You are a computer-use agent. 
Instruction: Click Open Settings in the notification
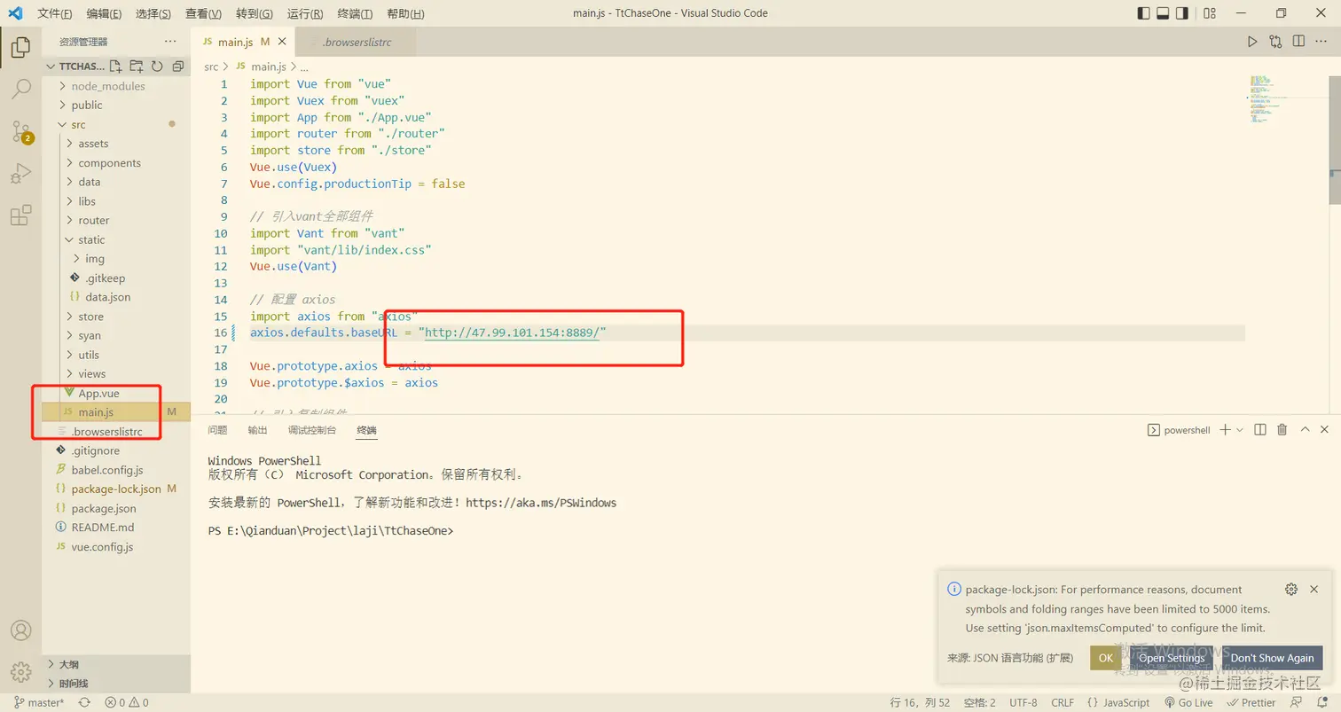pos(1172,658)
